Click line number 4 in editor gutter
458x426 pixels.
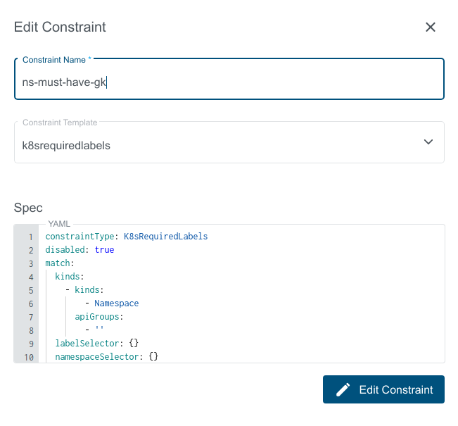(x=30, y=277)
